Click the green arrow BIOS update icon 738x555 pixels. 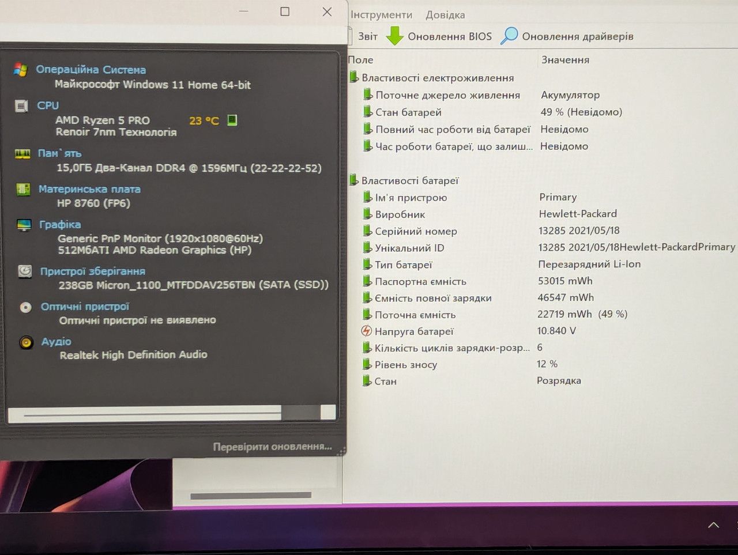(394, 36)
